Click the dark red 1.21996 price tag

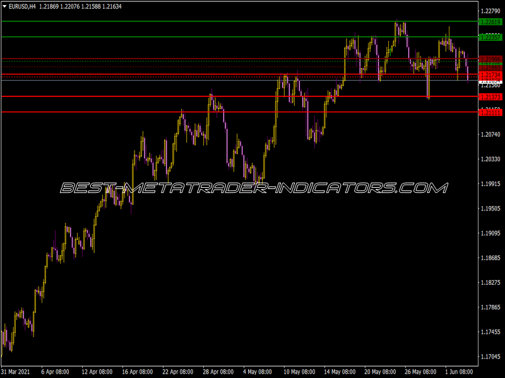point(490,59)
